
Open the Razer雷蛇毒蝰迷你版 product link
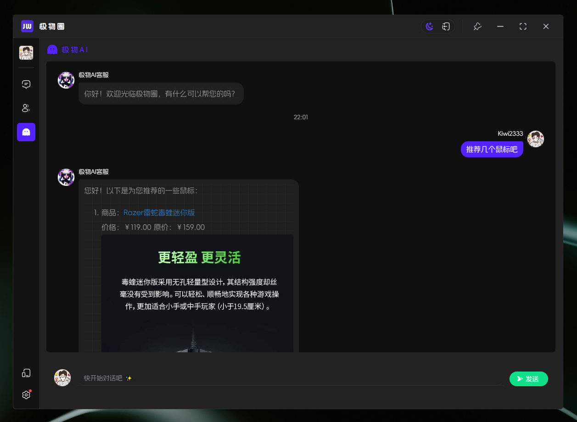click(159, 213)
